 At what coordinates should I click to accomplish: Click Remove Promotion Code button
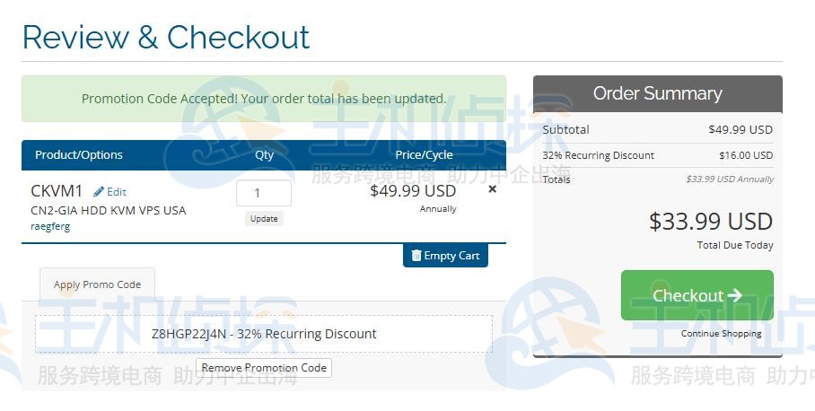[x=264, y=368]
